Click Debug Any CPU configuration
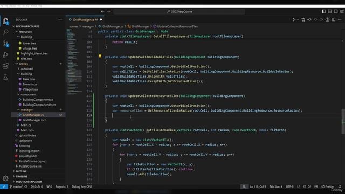The image size is (345, 194). coord(81,186)
